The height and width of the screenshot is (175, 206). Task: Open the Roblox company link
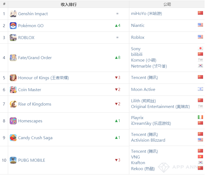pyautogui.click(x=138, y=37)
